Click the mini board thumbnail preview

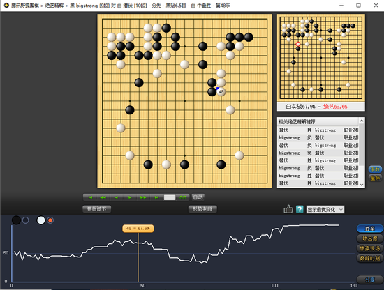point(321,58)
